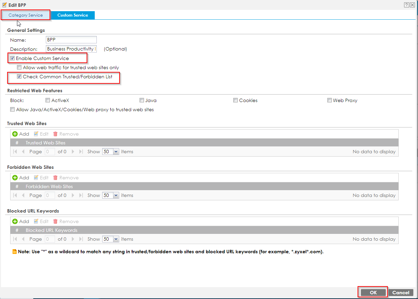Select the Edit icon in Trusted Web Sites
Image resolution: width=418 pixels, height=299 pixels.
pos(37,134)
